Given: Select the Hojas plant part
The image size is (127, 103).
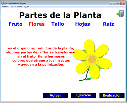Looking at the screenshot, I should 83,24.
